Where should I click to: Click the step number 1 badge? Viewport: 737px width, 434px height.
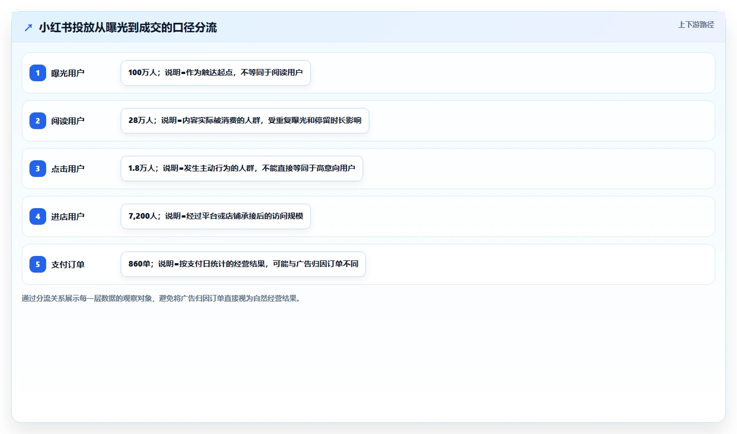(38, 73)
